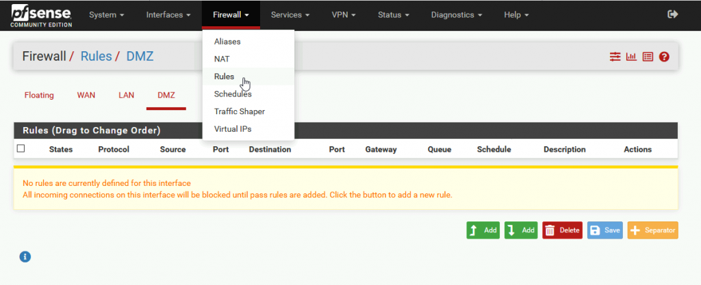Click the logout arrow icon

(672, 14)
